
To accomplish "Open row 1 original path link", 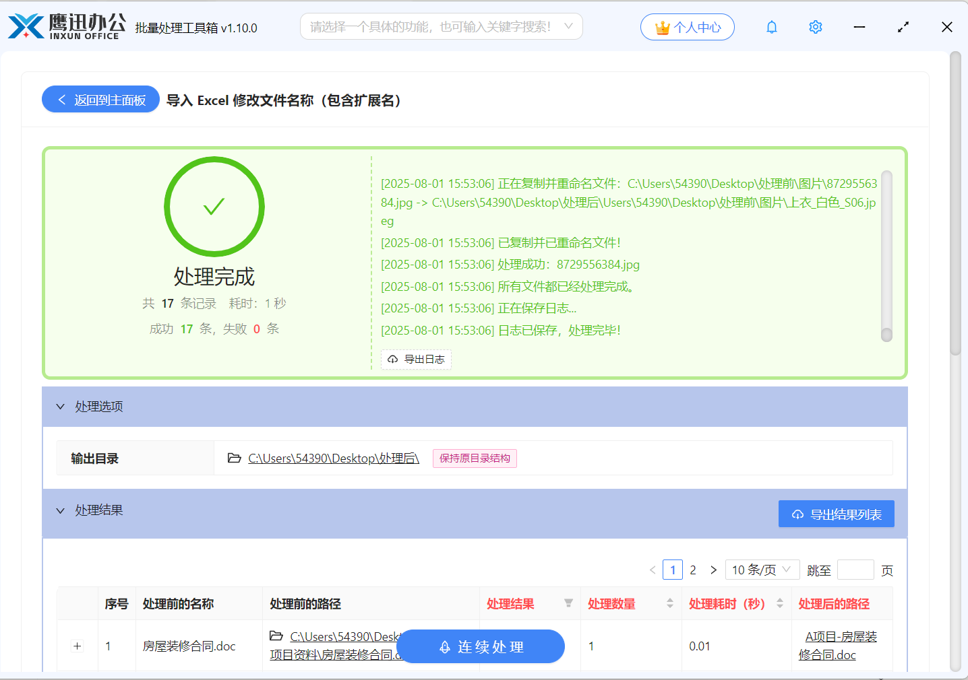I will [x=335, y=645].
